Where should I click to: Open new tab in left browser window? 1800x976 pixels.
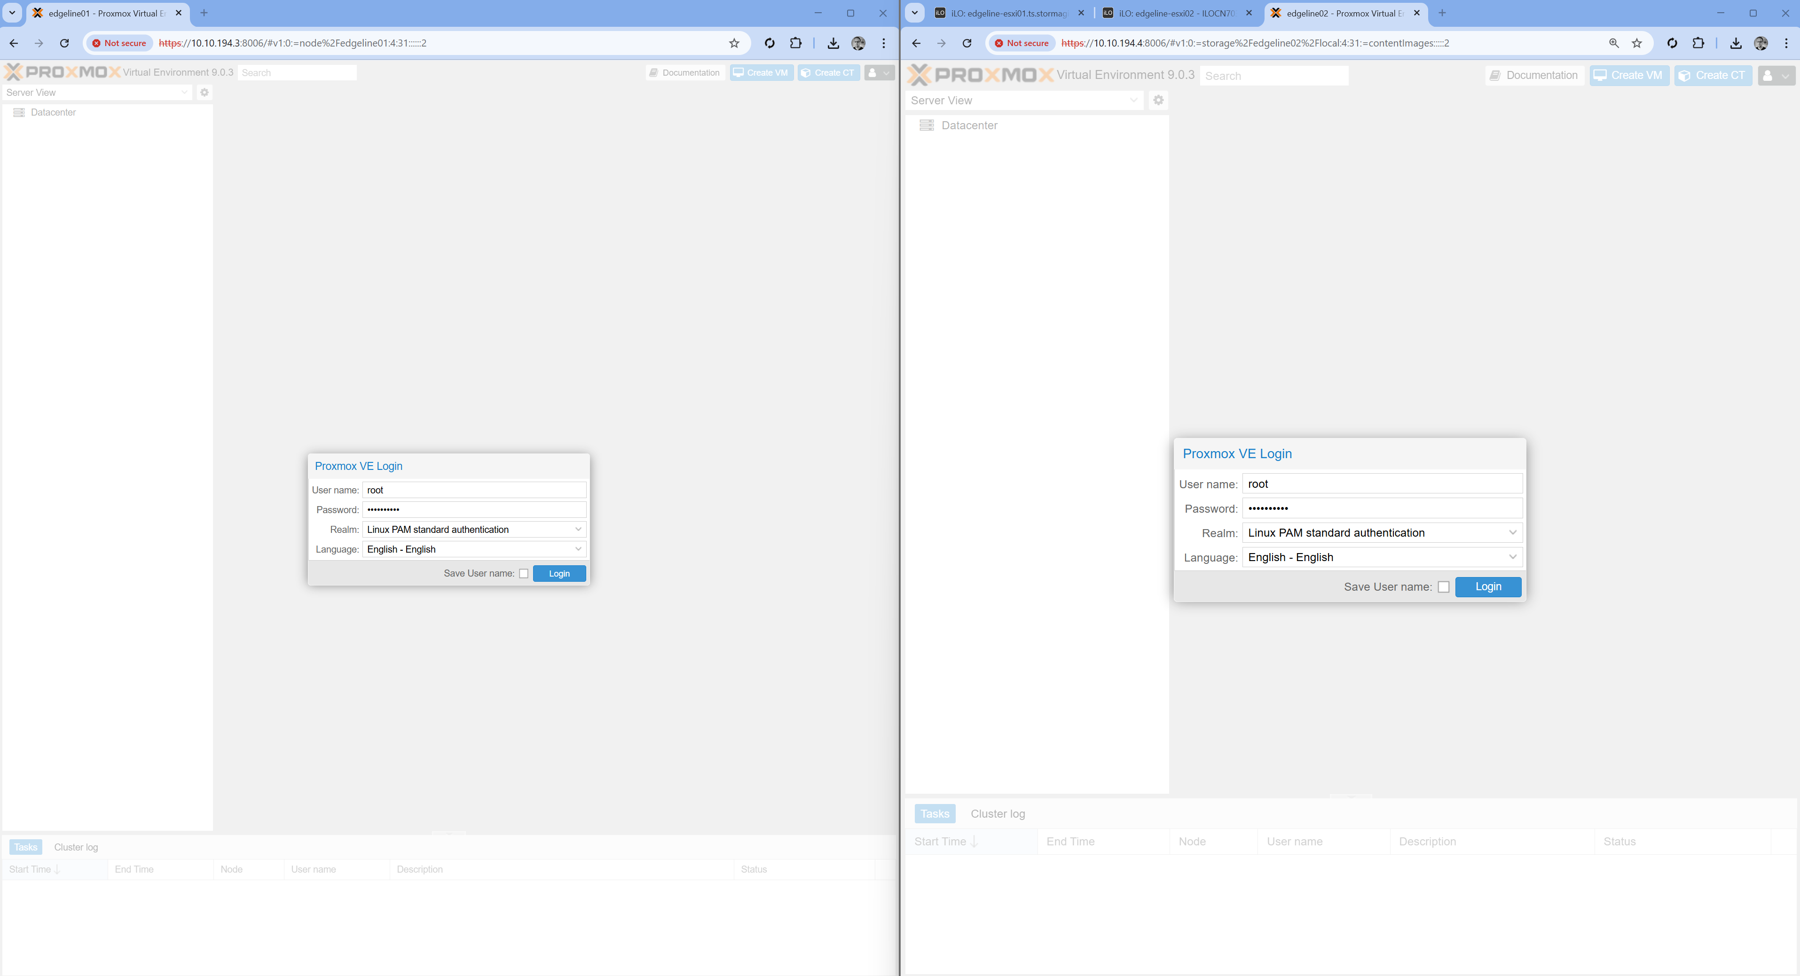pyautogui.click(x=204, y=13)
